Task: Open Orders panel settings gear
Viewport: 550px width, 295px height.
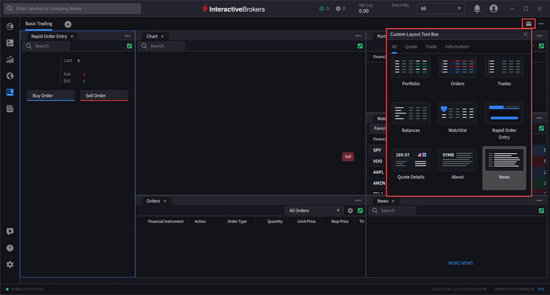Action: 350,210
